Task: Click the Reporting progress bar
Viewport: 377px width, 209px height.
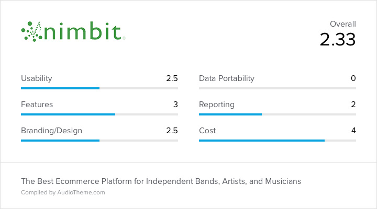Action: tap(278, 114)
